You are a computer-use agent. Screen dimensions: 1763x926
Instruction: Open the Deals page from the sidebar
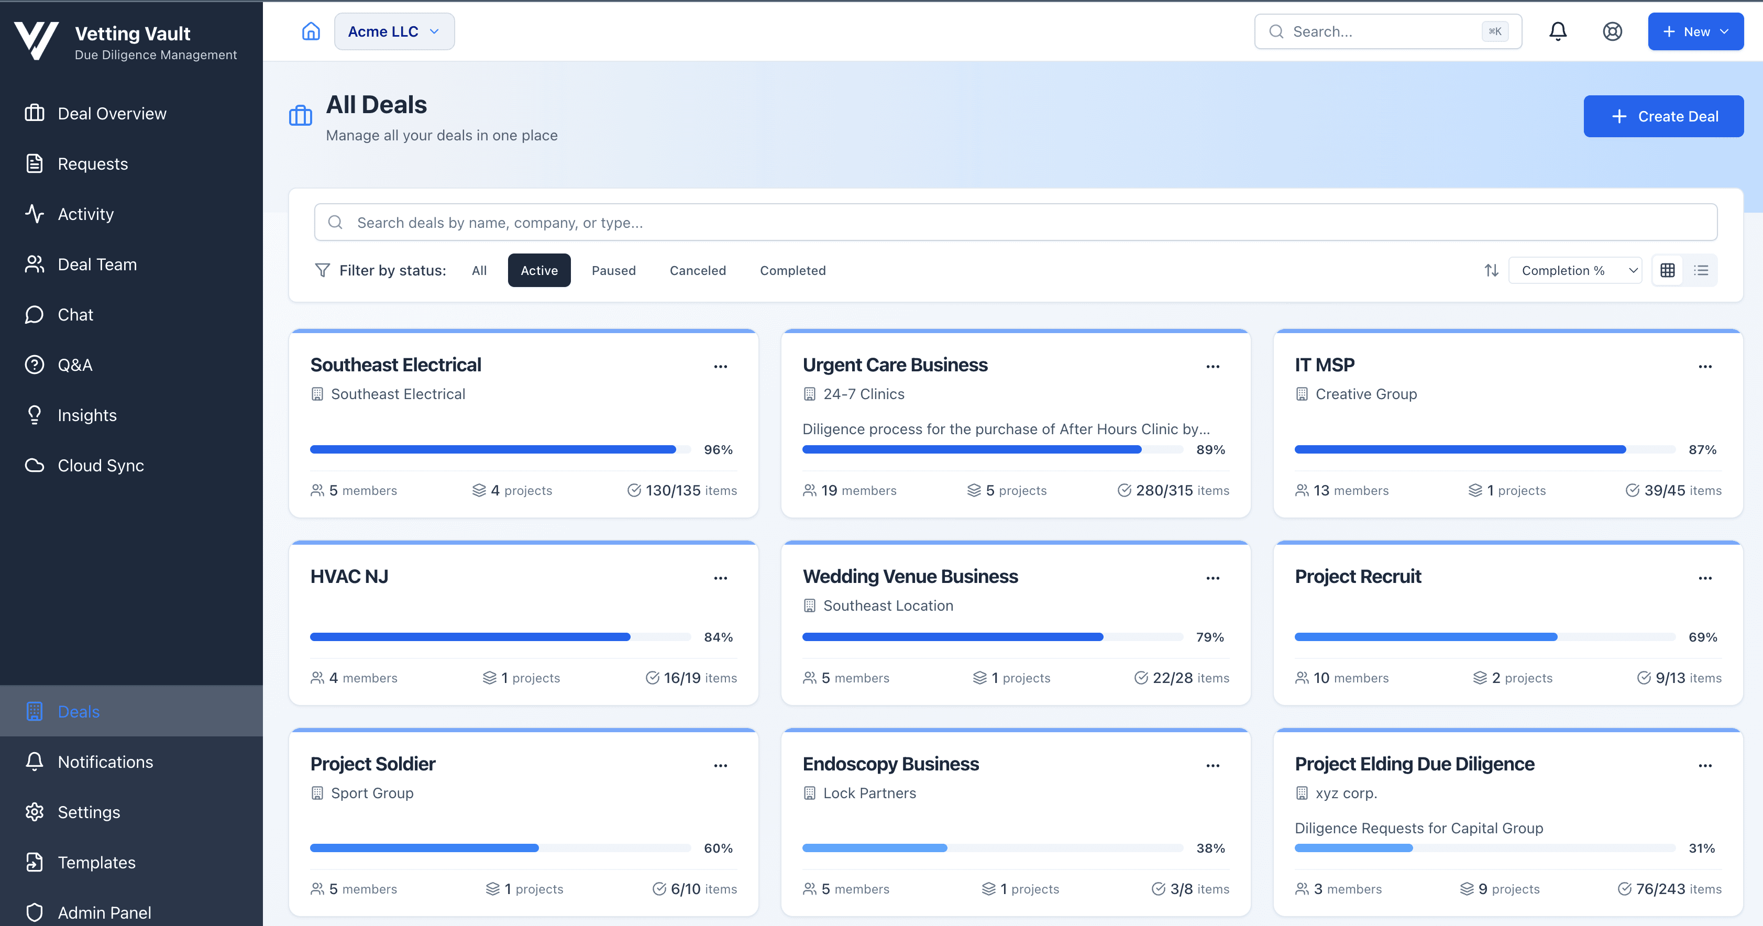78,711
